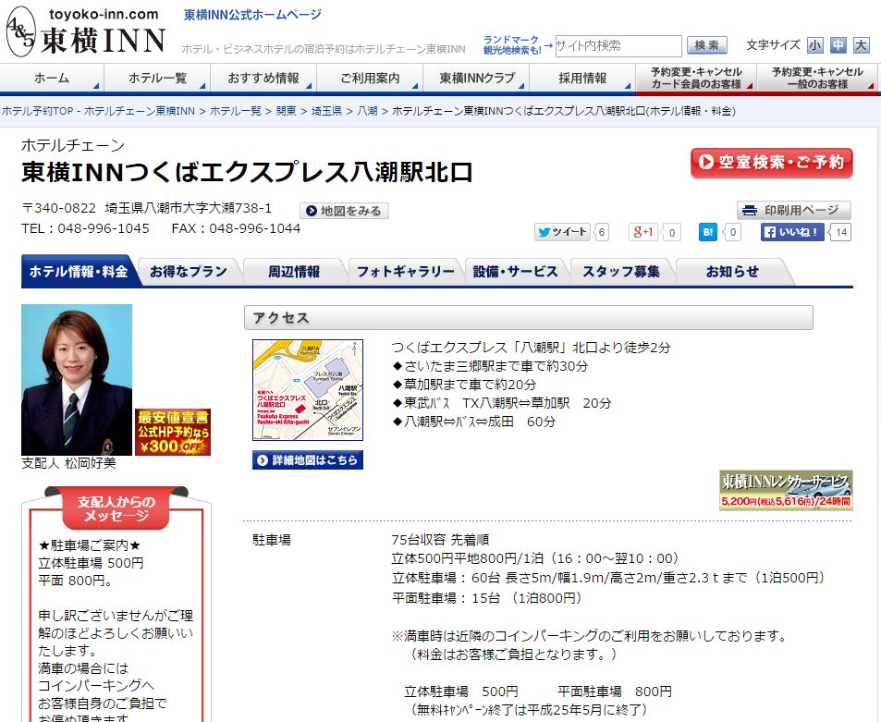The image size is (881, 722).
Task: Open the ホテル一覧 menu
Action: [157, 78]
